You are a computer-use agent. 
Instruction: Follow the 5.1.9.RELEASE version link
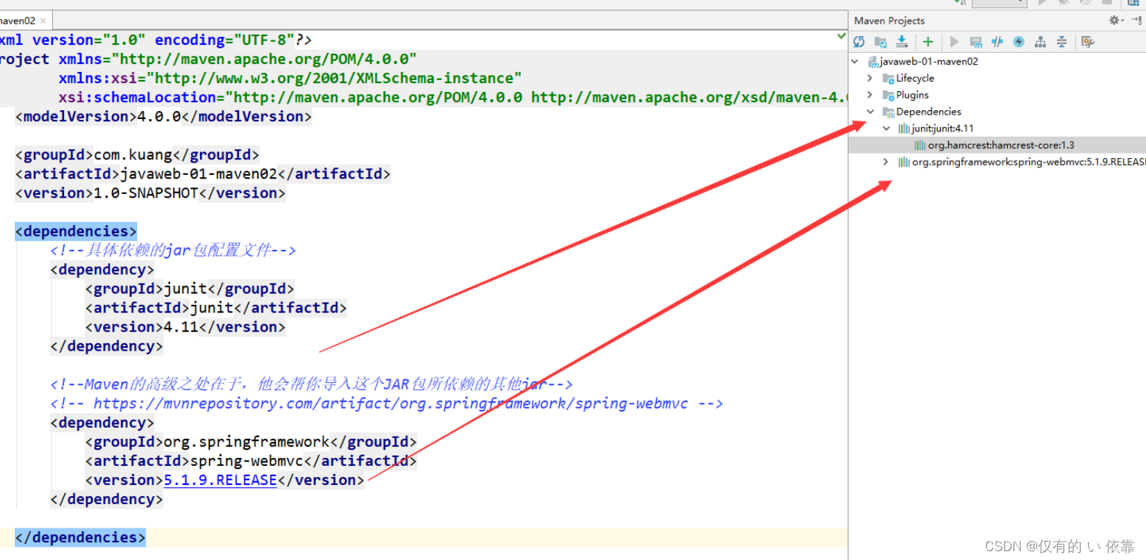click(x=220, y=480)
